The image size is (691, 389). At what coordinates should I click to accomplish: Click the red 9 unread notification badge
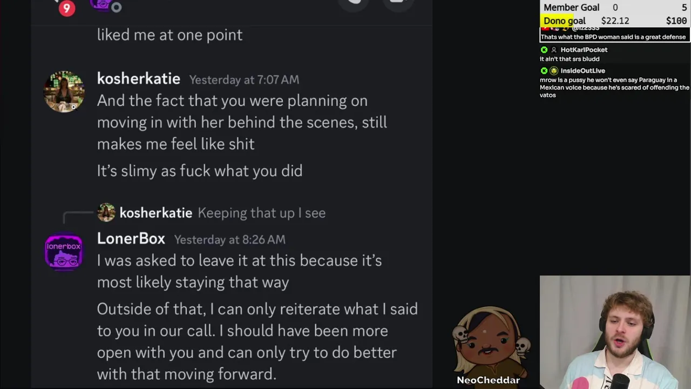66,8
